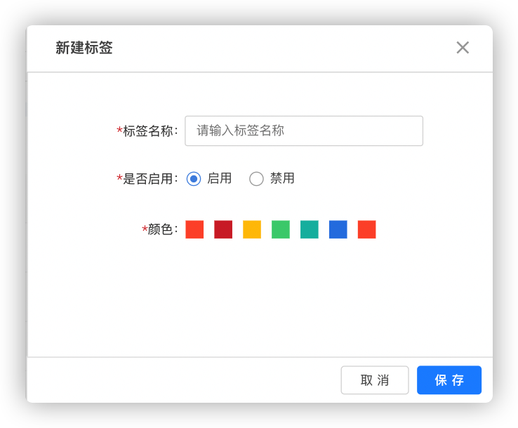
Task: Click the 是否启用 field label
Action: (x=147, y=179)
